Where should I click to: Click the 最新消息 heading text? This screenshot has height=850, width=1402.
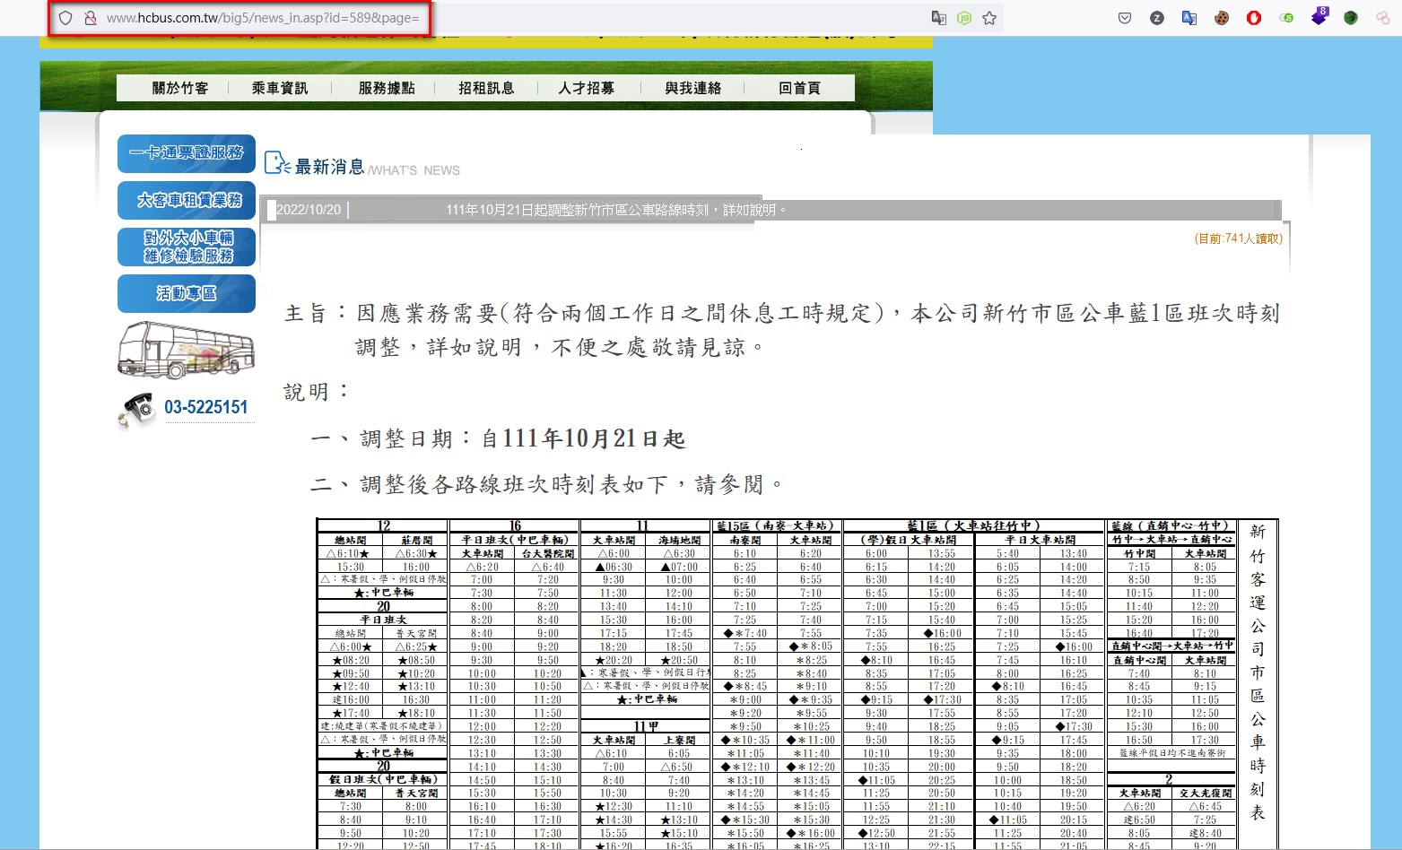[330, 167]
